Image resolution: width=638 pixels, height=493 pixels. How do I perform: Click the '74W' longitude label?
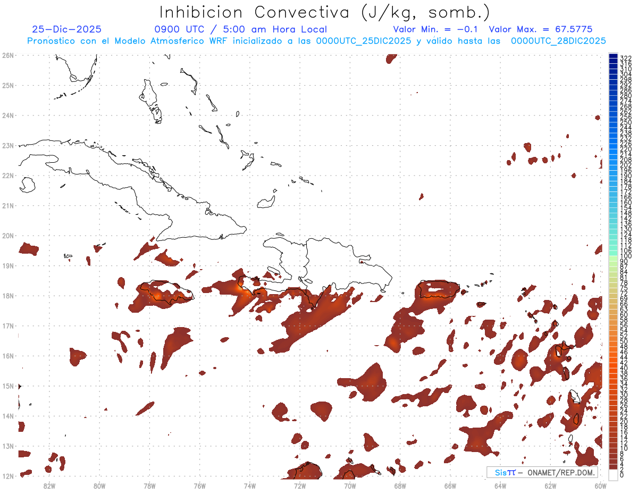point(249,486)
